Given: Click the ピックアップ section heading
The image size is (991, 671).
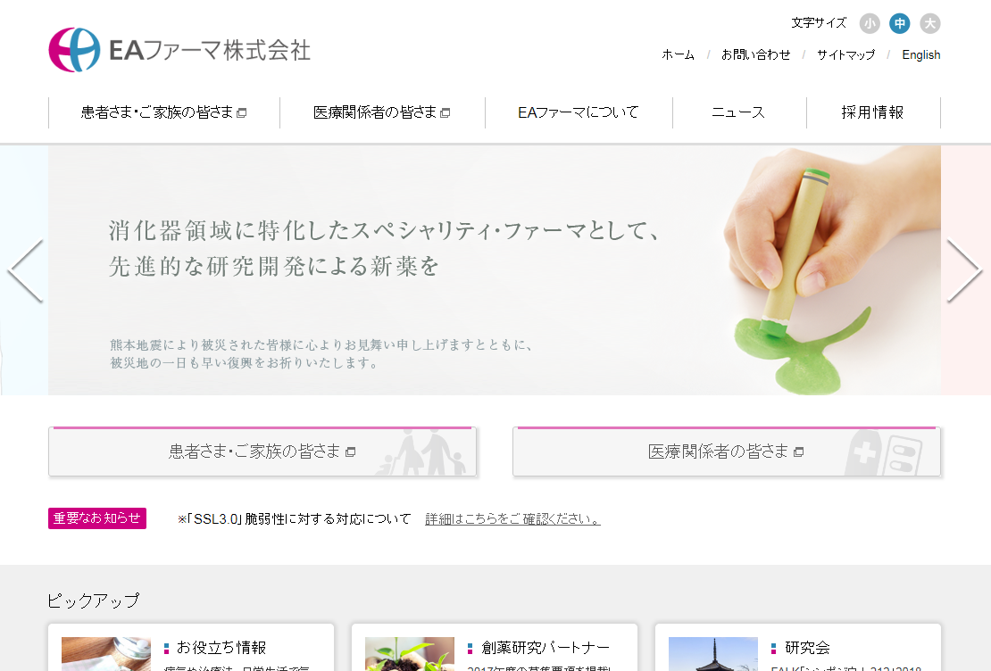Looking at the screenshot, I should click(x=94, y=601).
